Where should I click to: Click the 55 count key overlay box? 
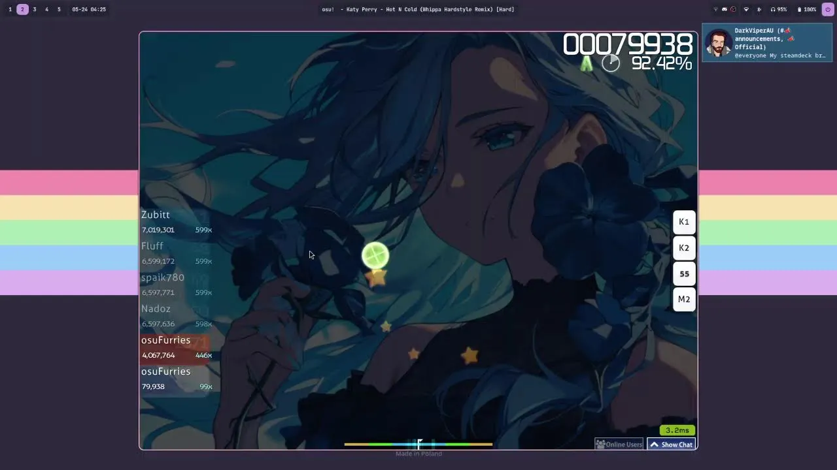(684, 274)
